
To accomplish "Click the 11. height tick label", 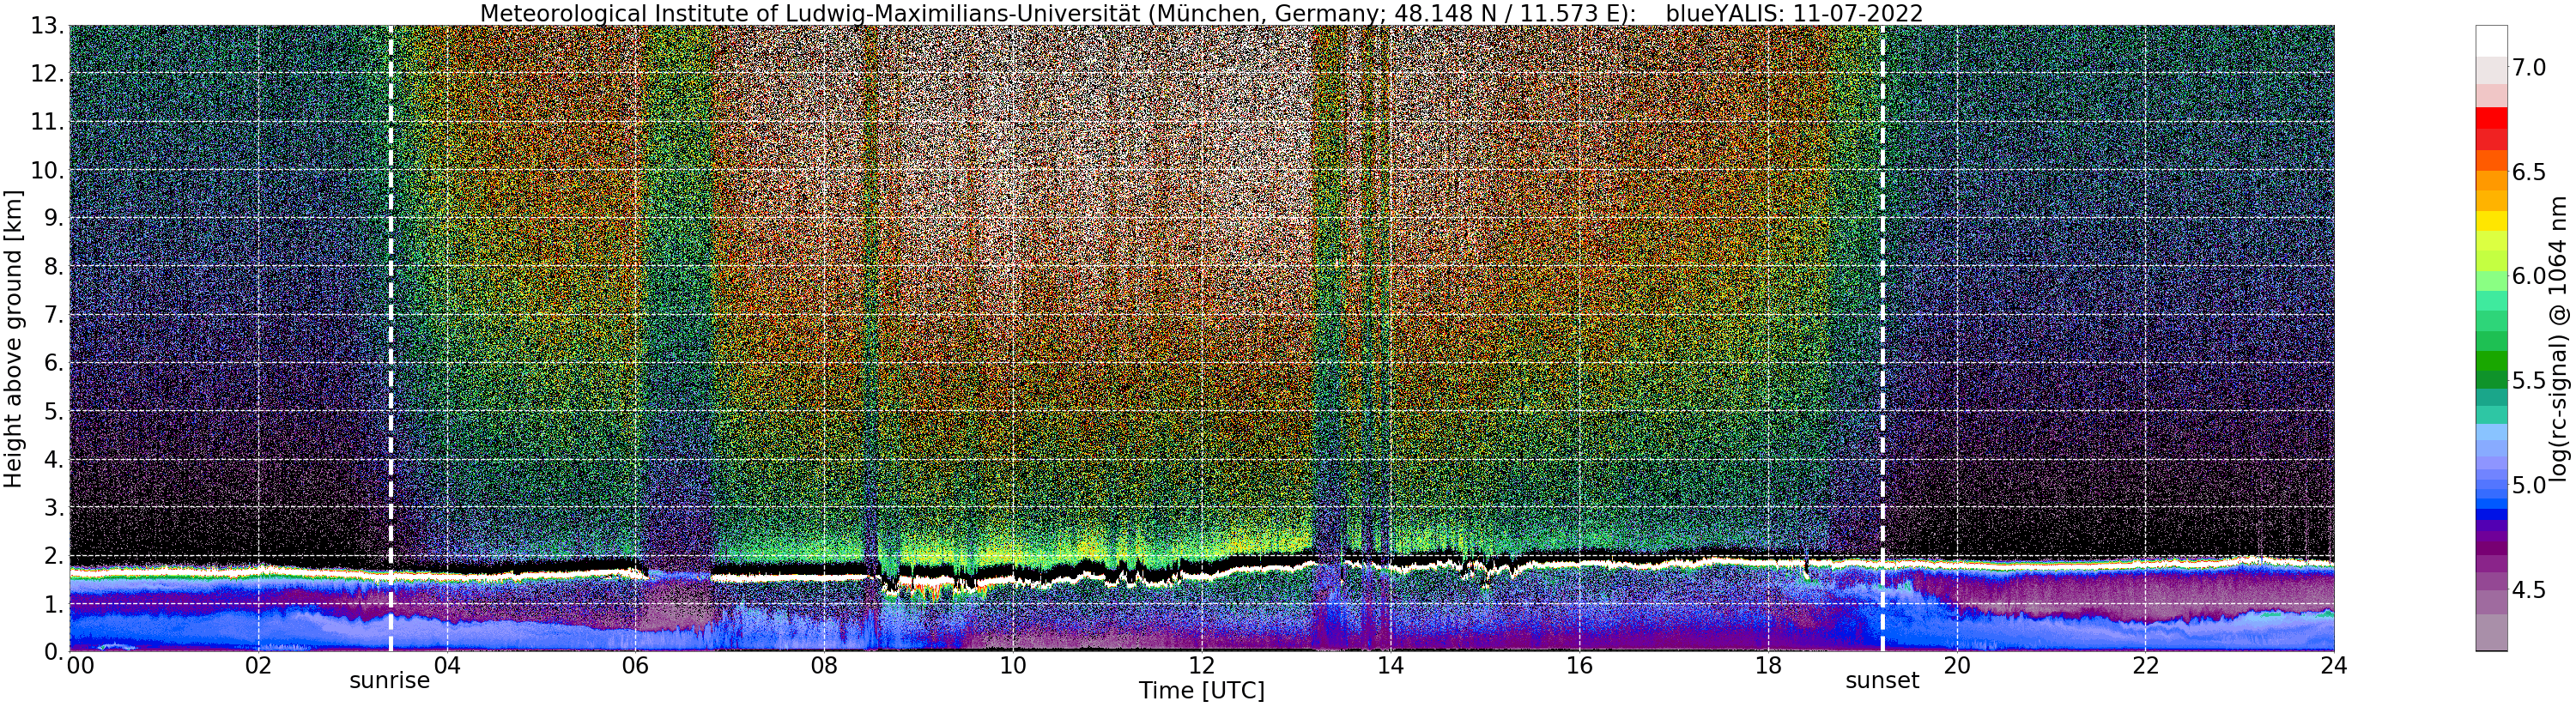I will (47, 122).
